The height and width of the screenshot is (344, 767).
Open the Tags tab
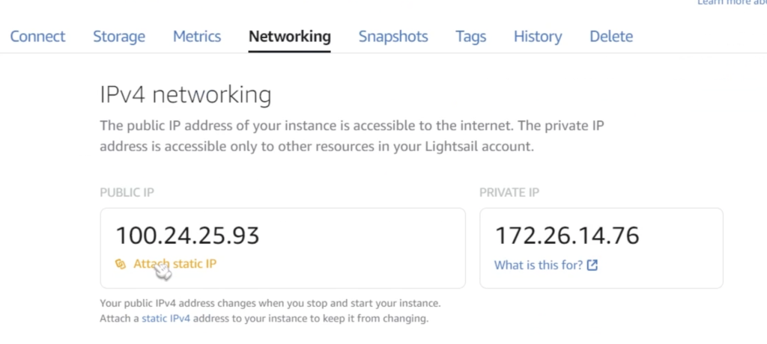(470, 37)
